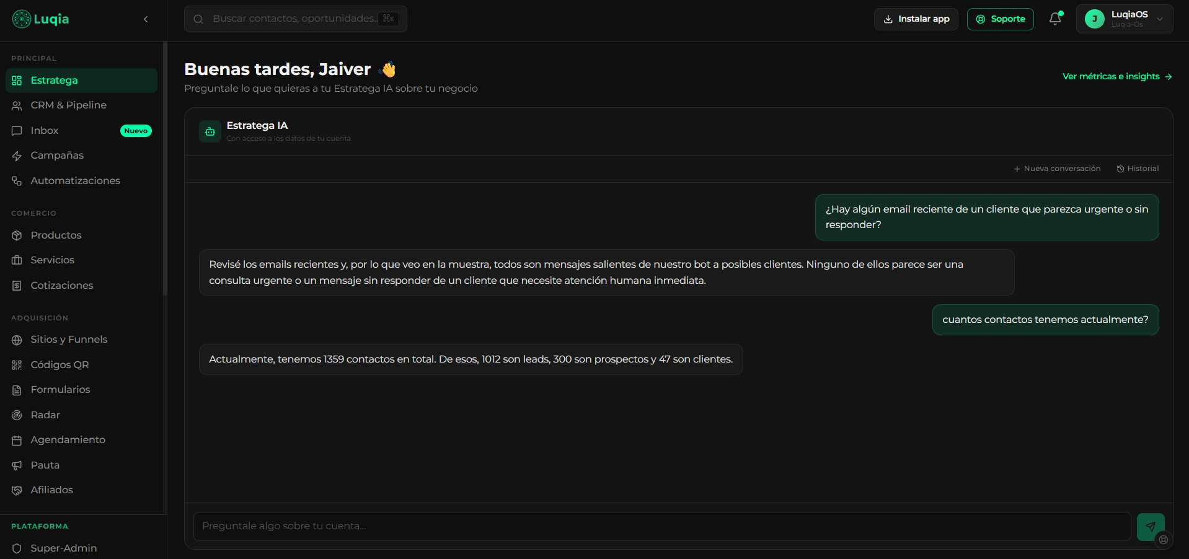Send the message with paper plane button

[x=1151, y=527]
